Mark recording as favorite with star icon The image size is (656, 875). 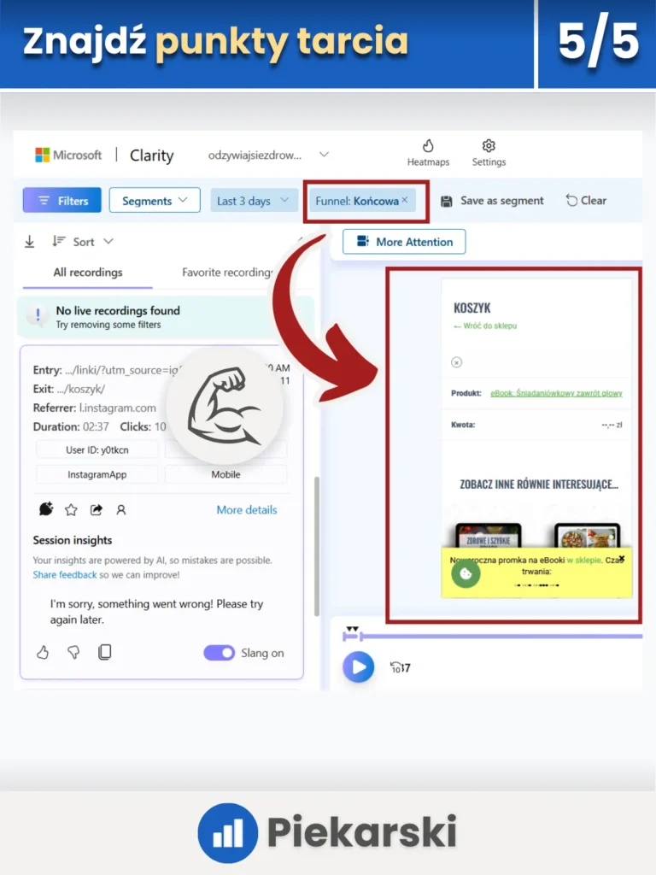click(71, 509)
